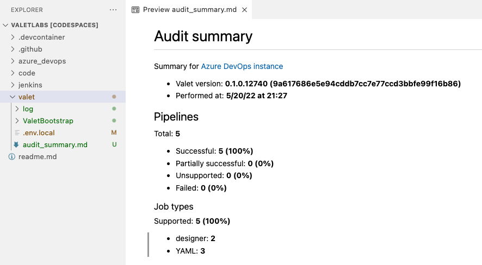482x265 pixels.
Task: Expand the ValetBootstrap folder chevron
Action: click(17, 121)
